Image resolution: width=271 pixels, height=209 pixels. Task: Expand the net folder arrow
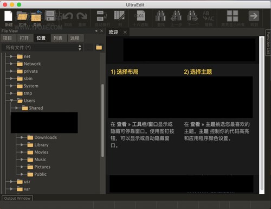coord(11,56)
